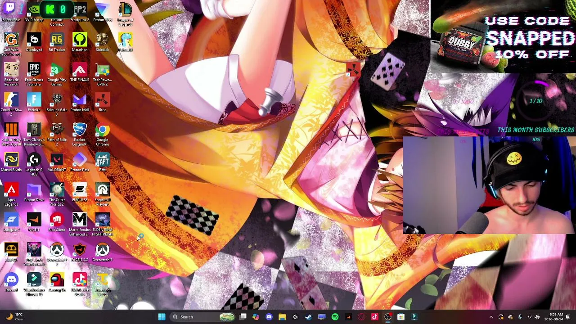This screenshot has width=576, height=324.
Task: Select ELDEN RING NIGHTREIGN icon
Action: (103, 225)
